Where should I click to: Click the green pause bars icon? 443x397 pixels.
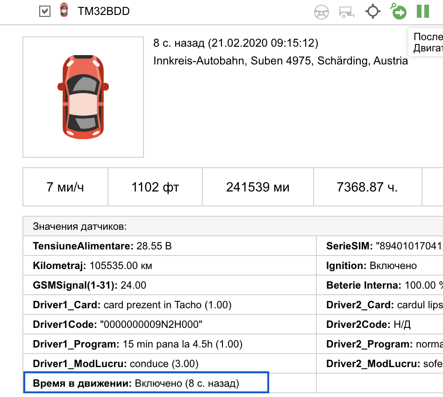[423, 11]
